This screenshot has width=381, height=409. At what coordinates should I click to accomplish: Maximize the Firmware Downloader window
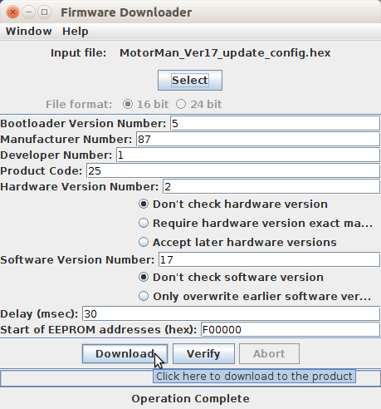click(44, 12)
